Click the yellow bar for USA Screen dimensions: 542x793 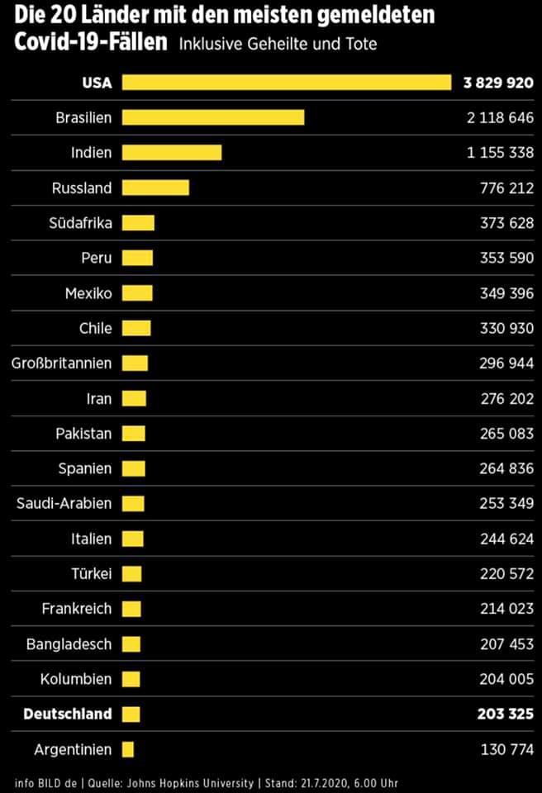pos(287,83)
